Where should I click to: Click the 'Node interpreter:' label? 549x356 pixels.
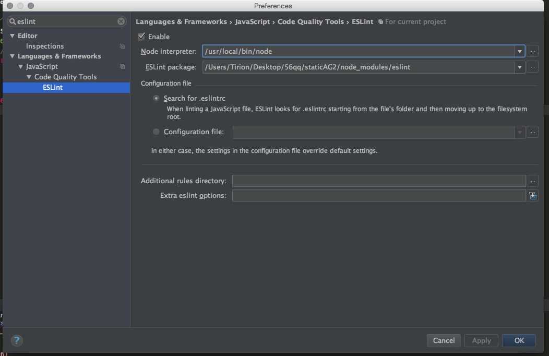[x=169, y=52]
